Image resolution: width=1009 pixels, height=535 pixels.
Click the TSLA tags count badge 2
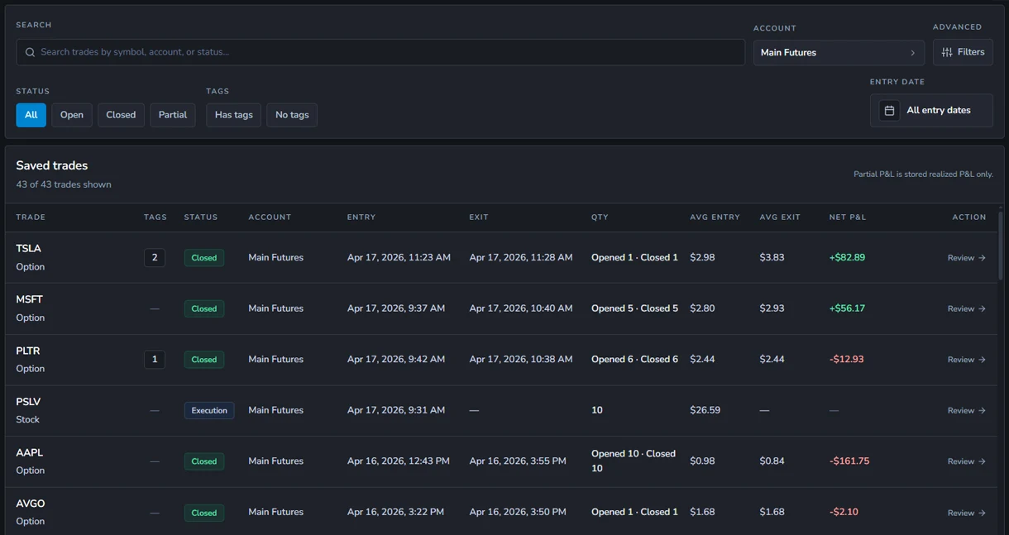pos(155,258)
